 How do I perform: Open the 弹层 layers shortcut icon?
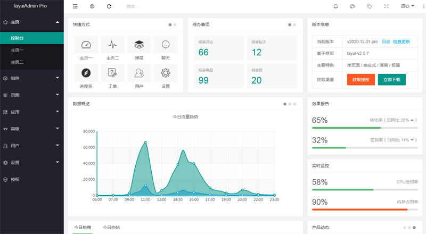coord(139,45)
